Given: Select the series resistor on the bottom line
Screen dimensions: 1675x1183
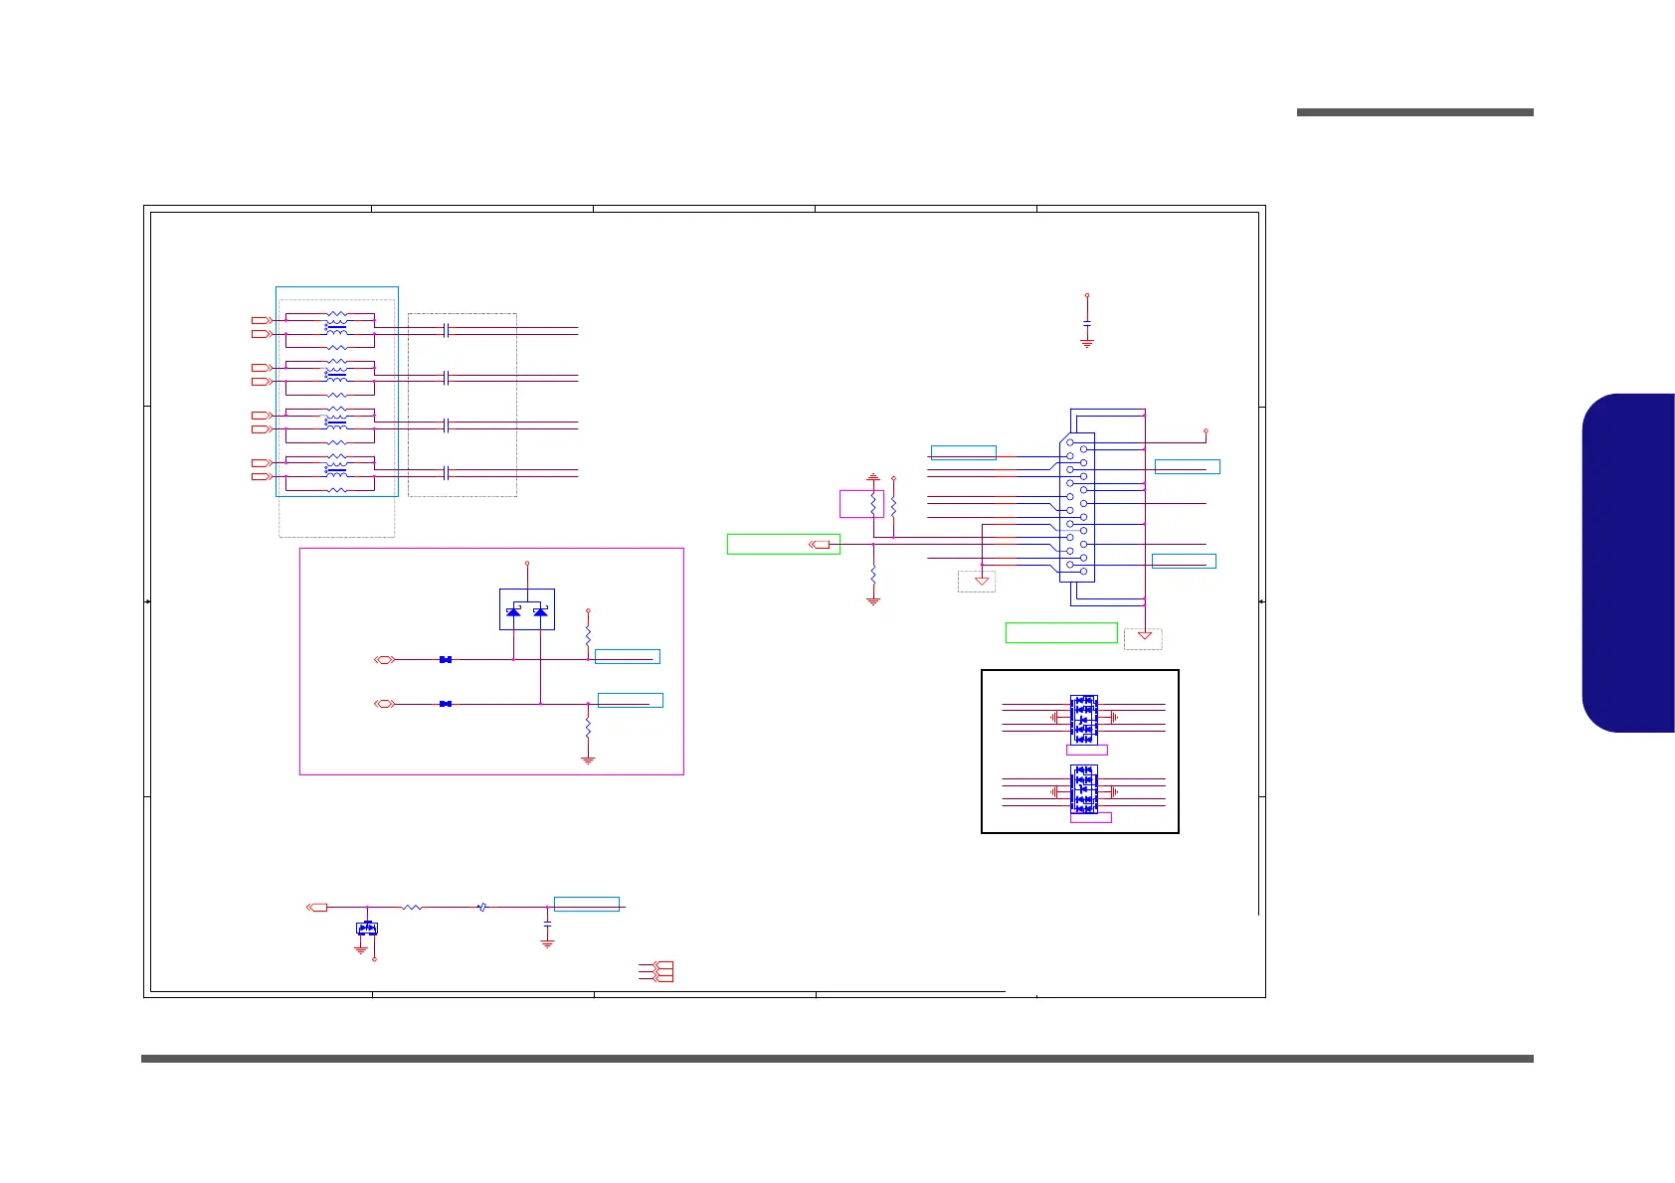Looking at the screenshot, I should (x=412, y=907).
